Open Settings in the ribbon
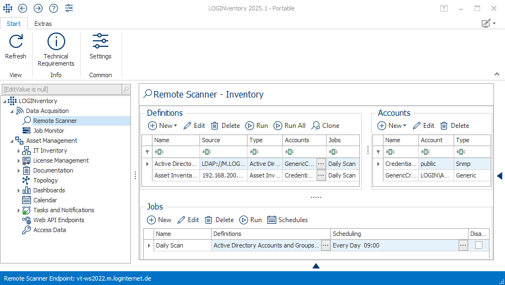505x285 pixels. pos(101,47)
